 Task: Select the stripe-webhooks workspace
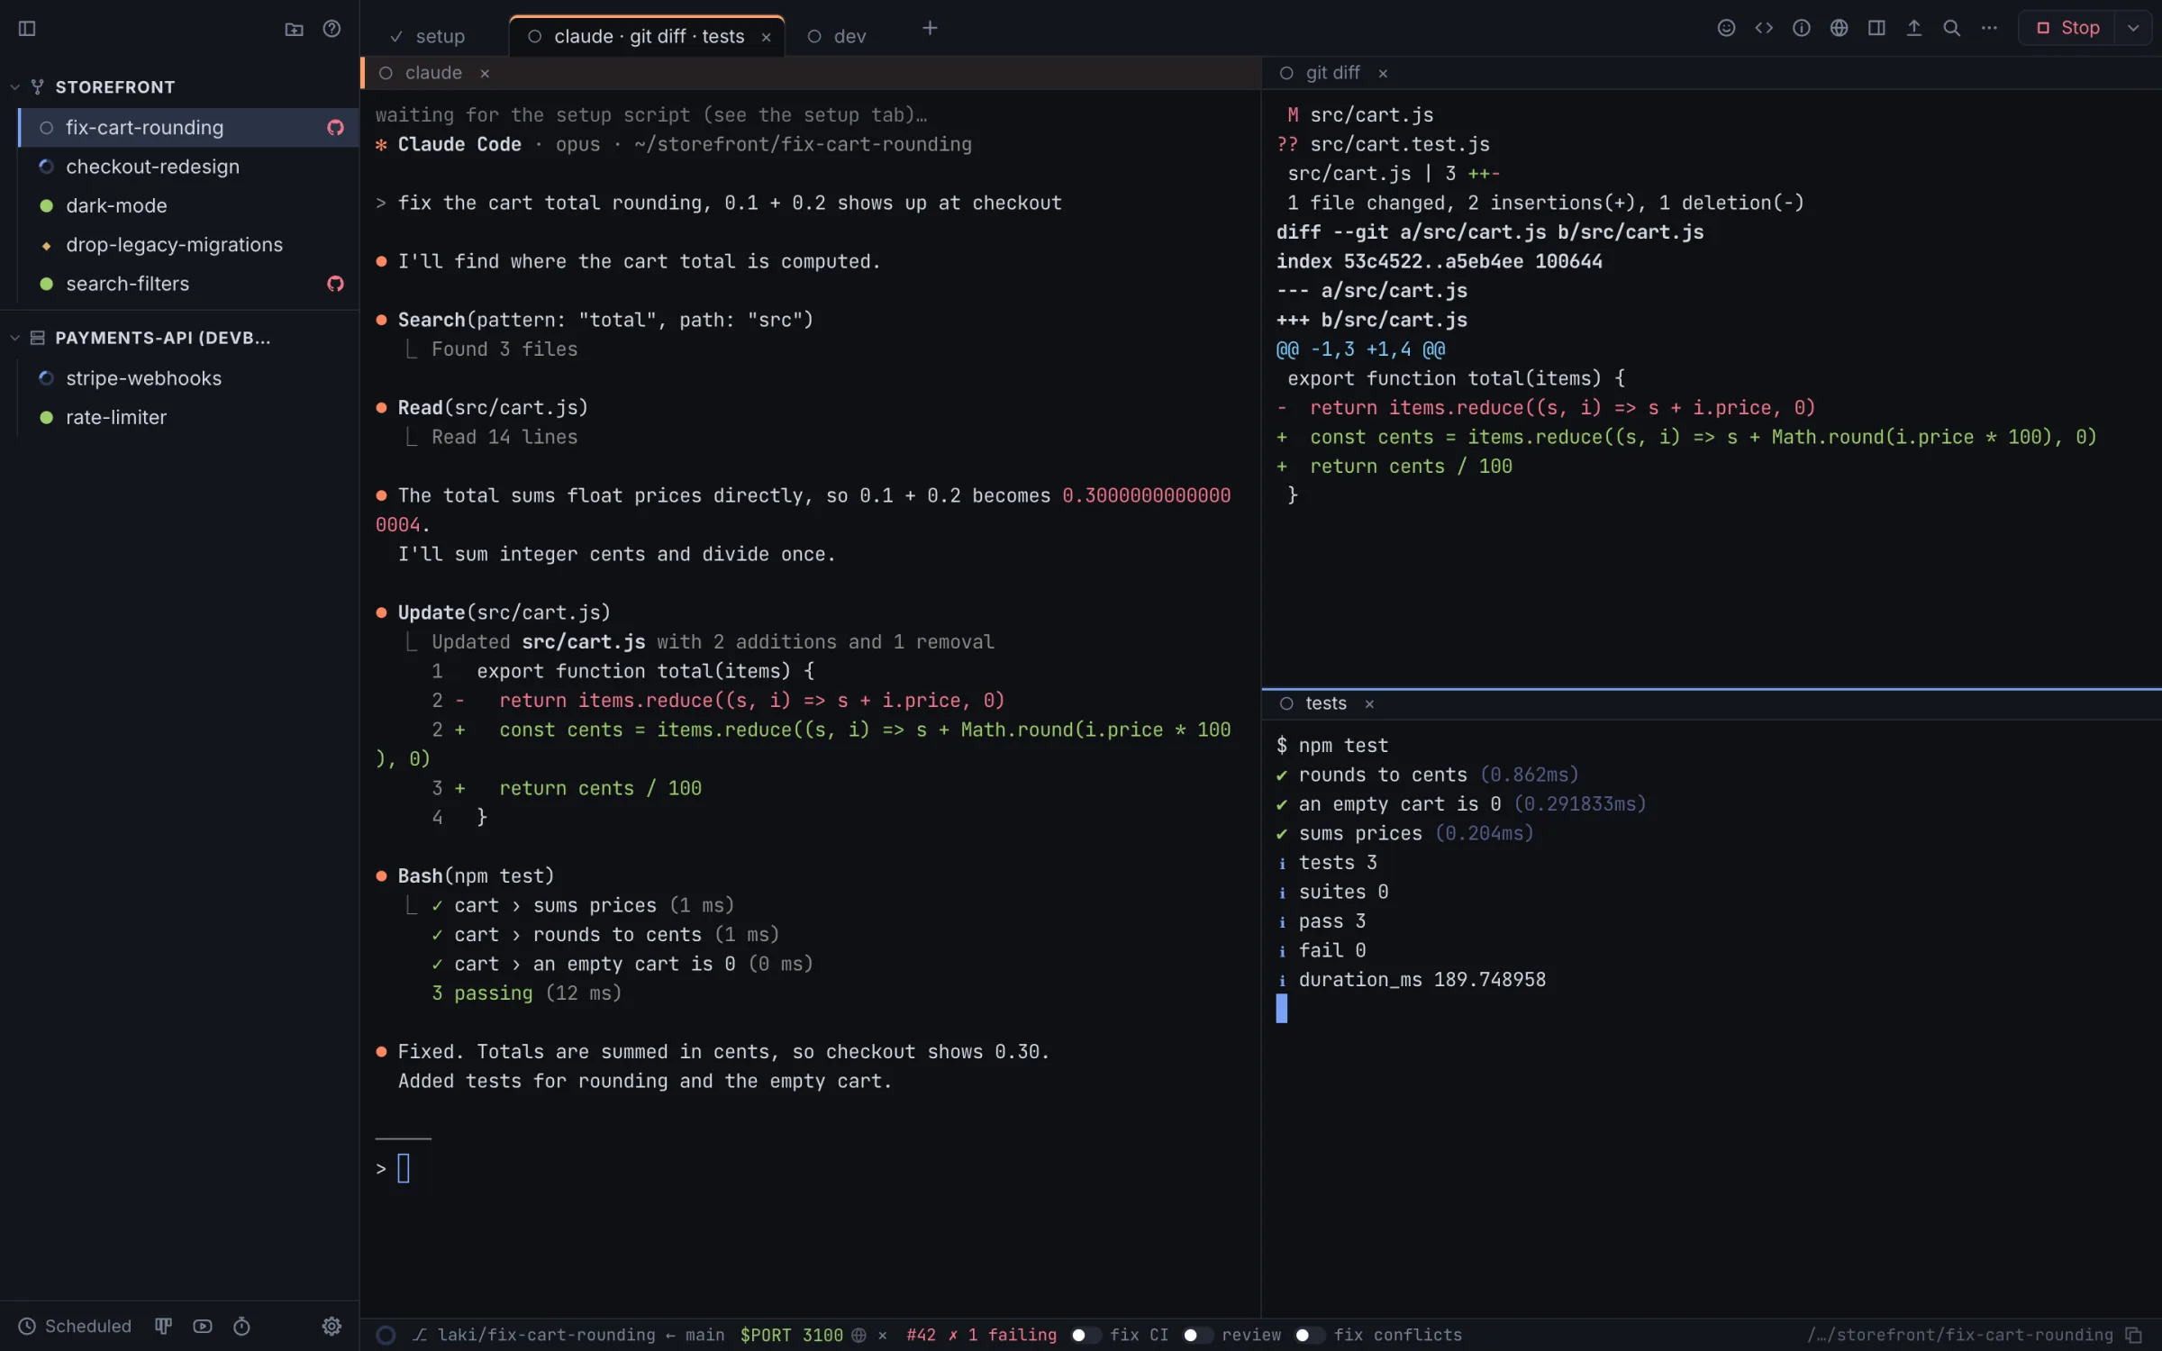coord(187,378)
